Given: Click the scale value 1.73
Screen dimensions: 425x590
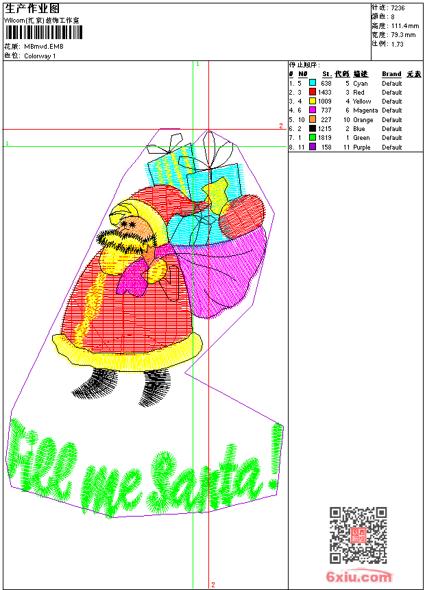Looking at the screenshot, I should [x=397, y=44].
